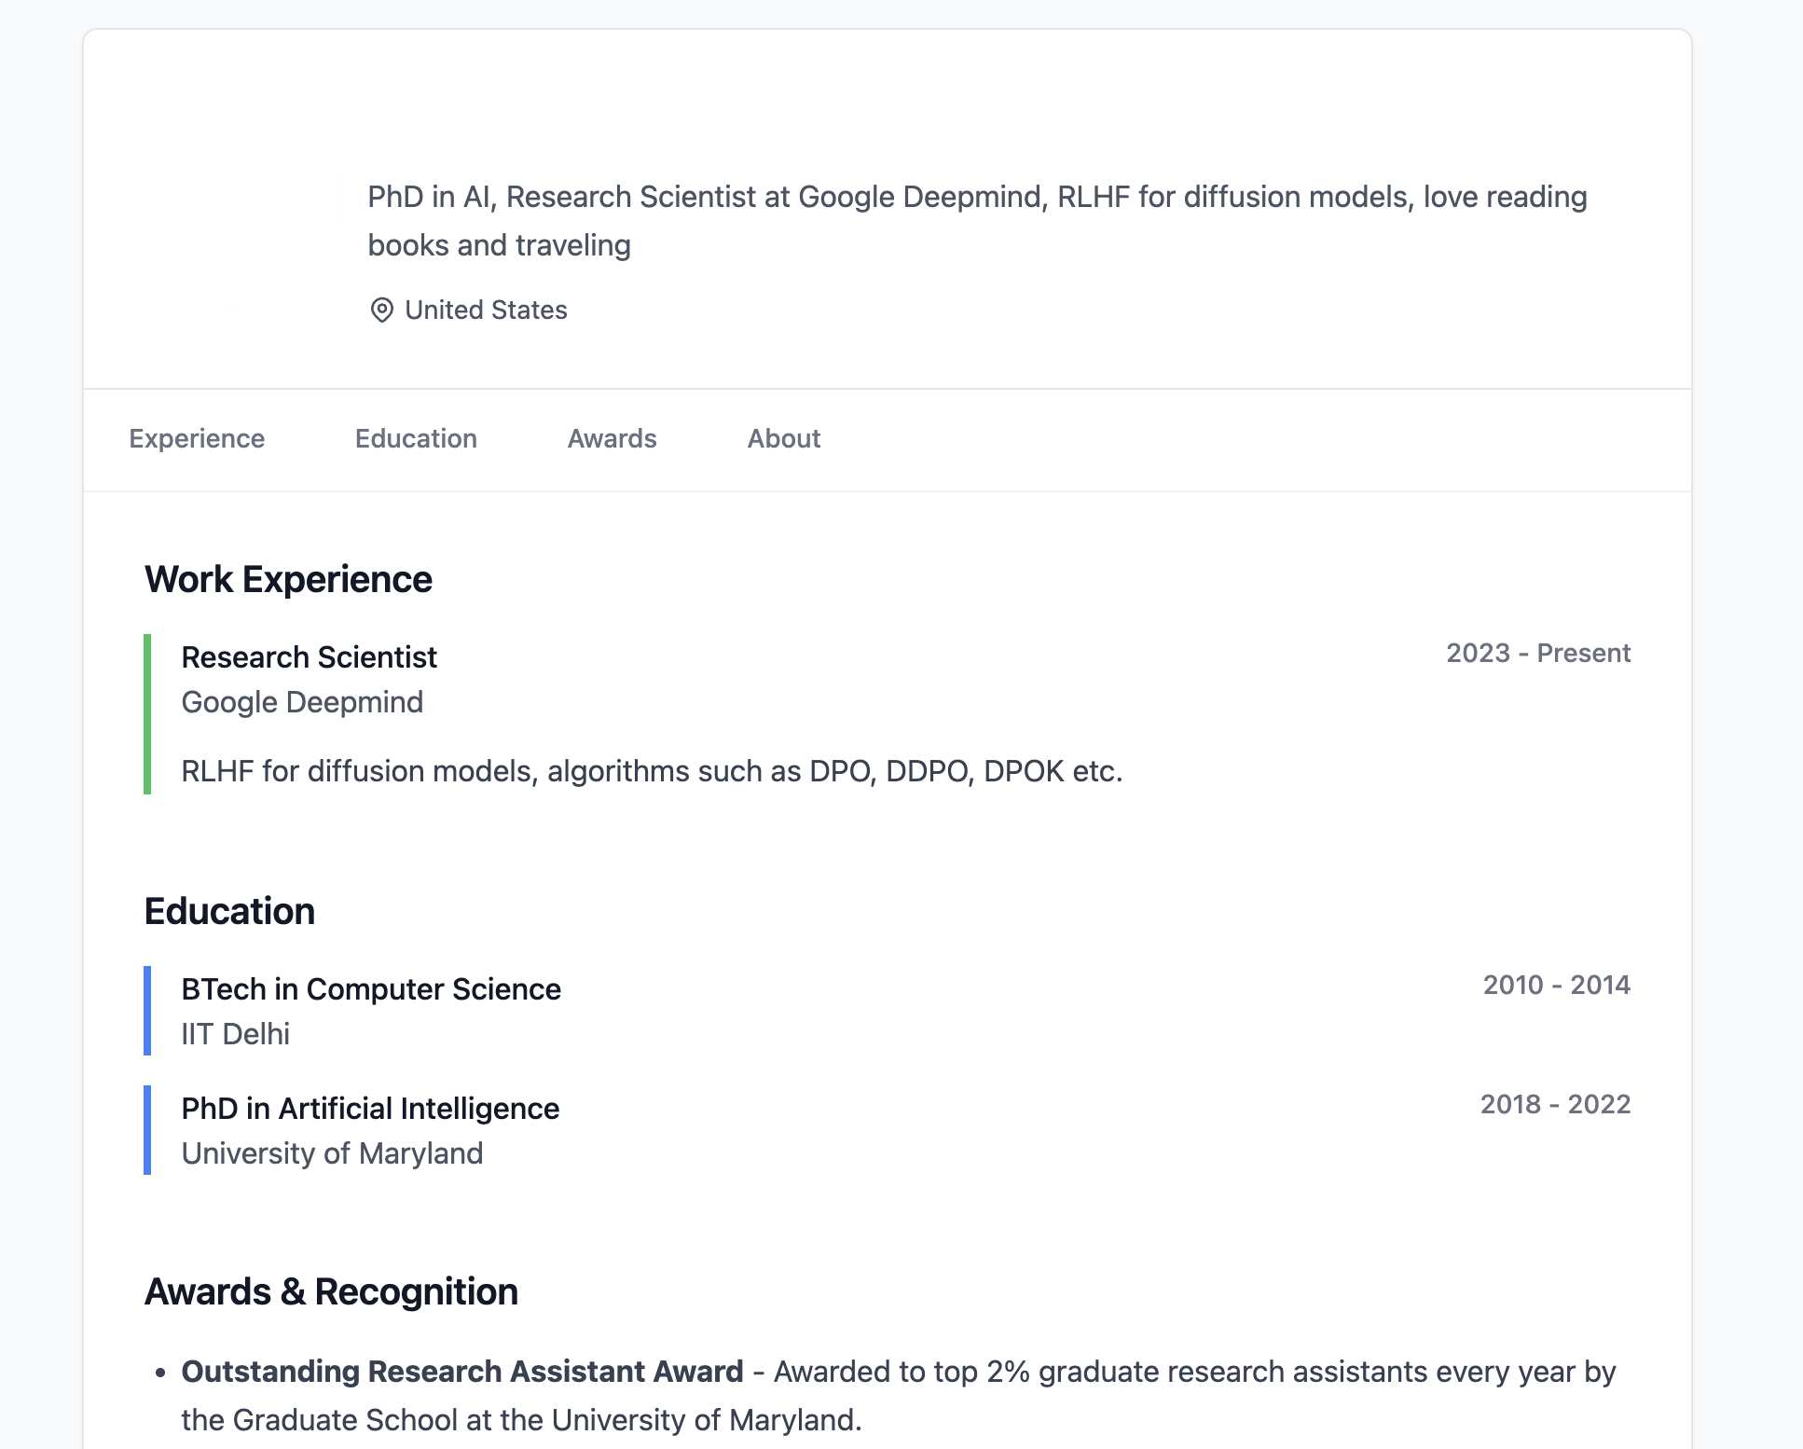This screenshot has width=1803, height=1449.
Task: Click the Outstanding Research Assistant Award title
Action: (x=462, y=1372)
